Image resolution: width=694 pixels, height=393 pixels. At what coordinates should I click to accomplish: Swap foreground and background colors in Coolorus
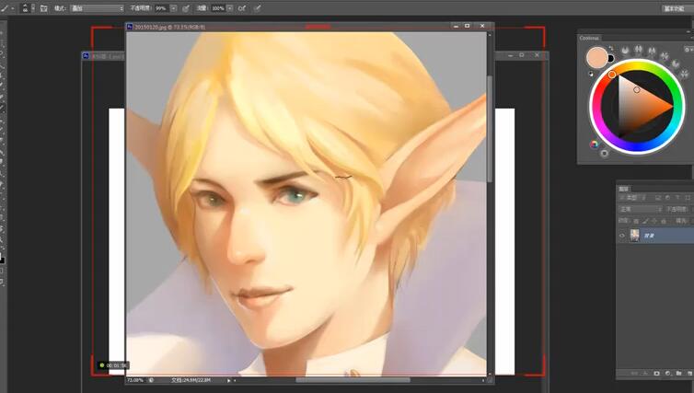coord(611,48)
